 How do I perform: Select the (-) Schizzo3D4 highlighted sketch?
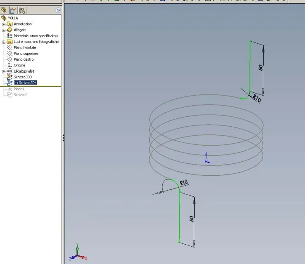coord(25,82)
